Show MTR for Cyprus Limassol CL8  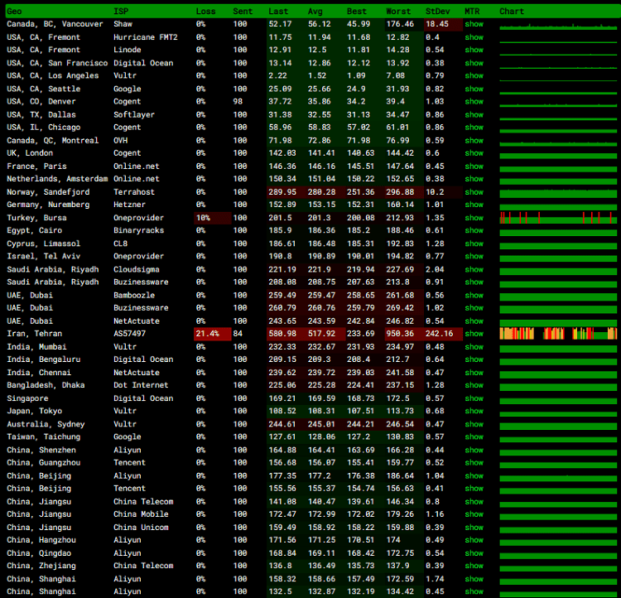click(x=474, y=244)
